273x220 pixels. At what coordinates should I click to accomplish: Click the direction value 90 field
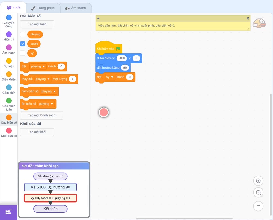(125, 68)
